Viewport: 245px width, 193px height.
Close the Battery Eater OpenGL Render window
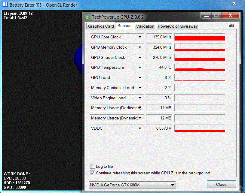234,3
